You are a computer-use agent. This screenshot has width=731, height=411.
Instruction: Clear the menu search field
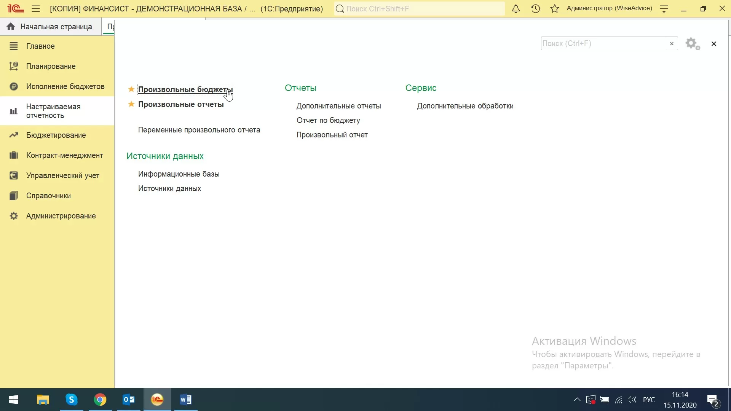click(672, 43)
